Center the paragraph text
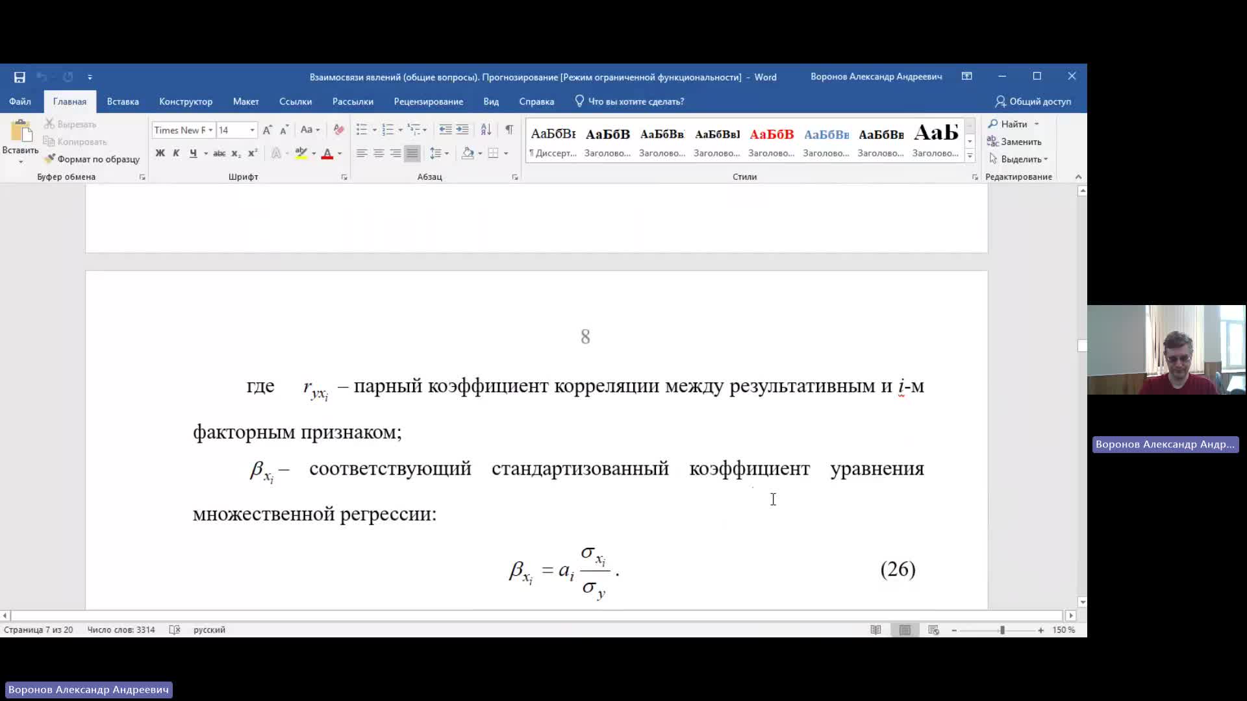The image size is (1247, 701). pyautogui.click(x=379, y=153)
